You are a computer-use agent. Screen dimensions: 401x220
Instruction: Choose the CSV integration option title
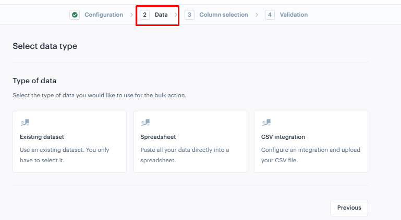[283, 137]
